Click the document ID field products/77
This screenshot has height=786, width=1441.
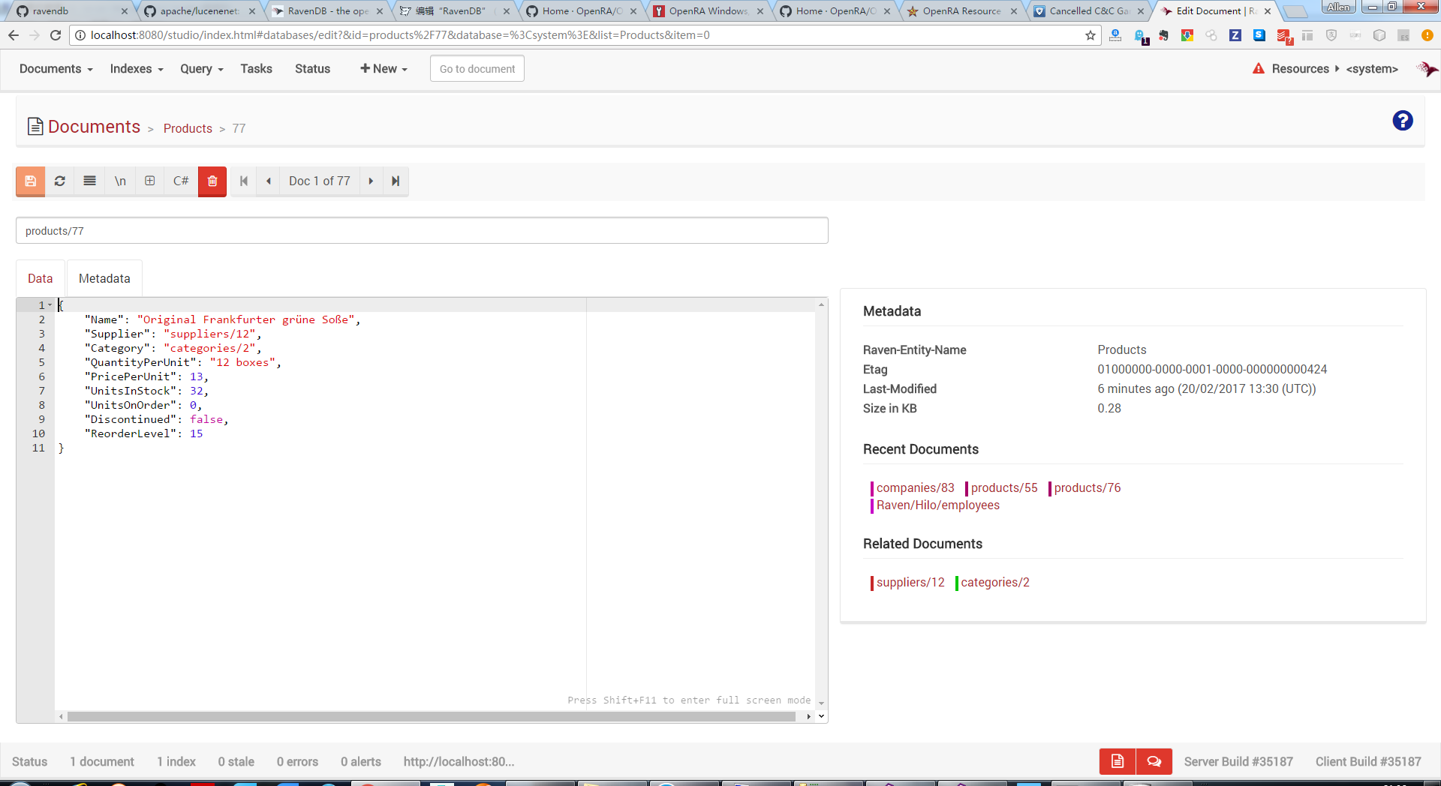[421, 231]
